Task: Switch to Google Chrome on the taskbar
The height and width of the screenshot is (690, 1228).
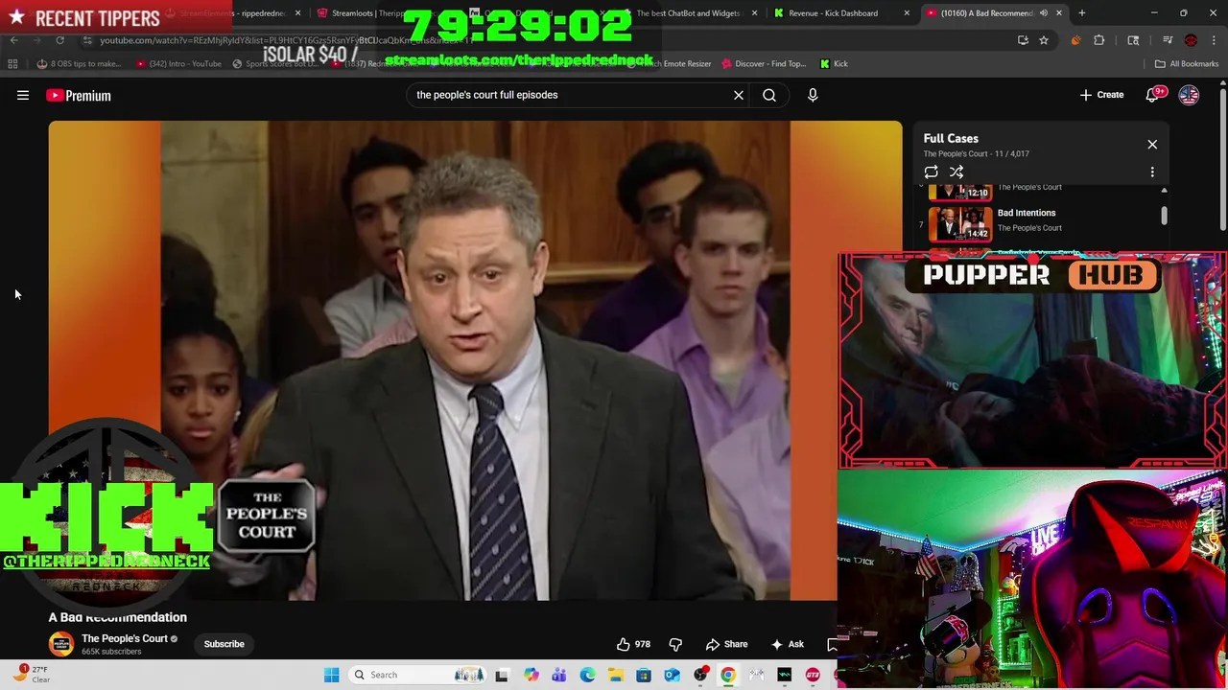Action: [728, 675]
